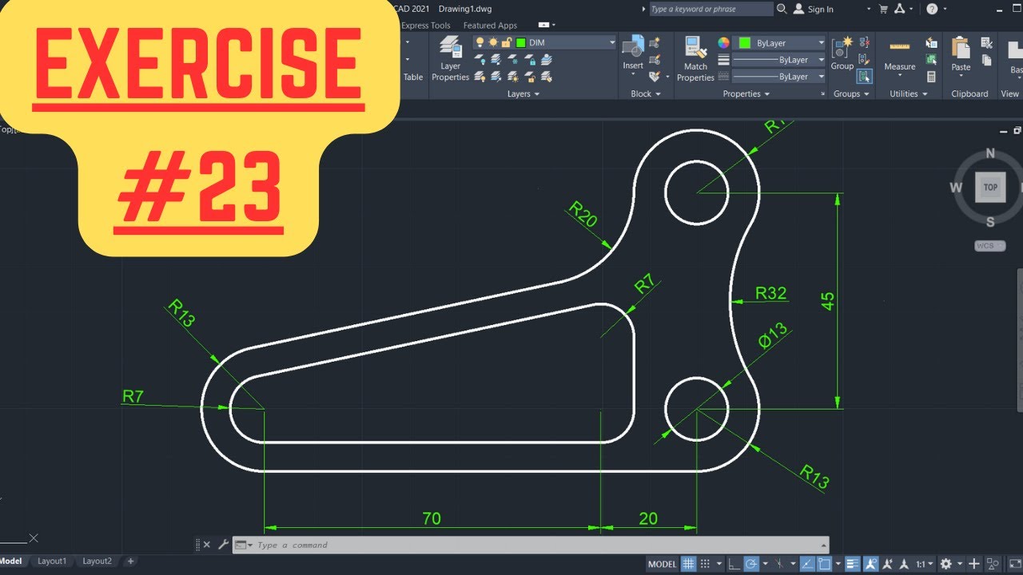Click the keyword search input field
Image resolution: width=1023 pixels, height=575 pixels.
711,9
